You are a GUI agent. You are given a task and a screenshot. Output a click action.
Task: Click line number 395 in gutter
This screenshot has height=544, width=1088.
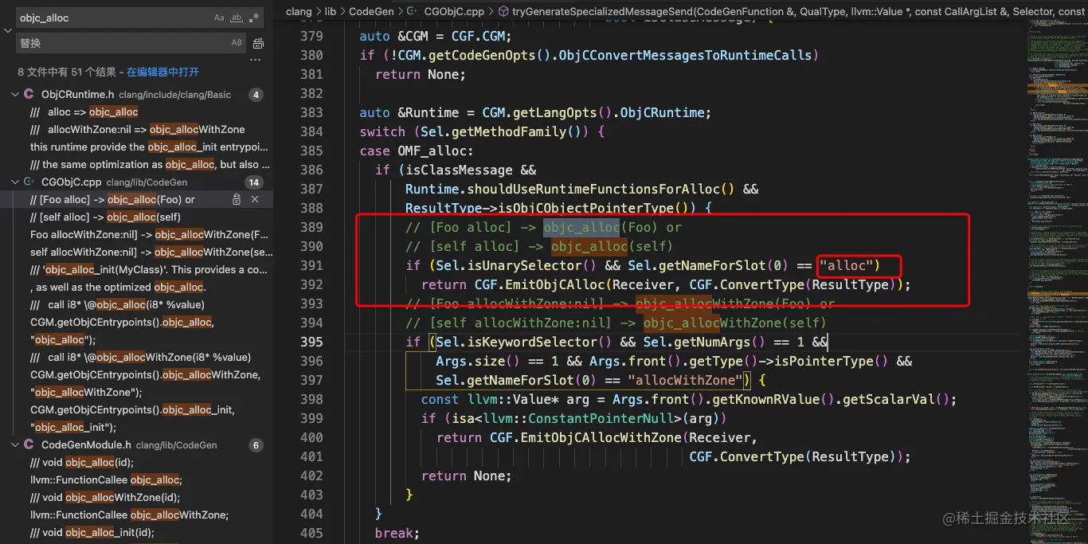(x=312, y=342)
